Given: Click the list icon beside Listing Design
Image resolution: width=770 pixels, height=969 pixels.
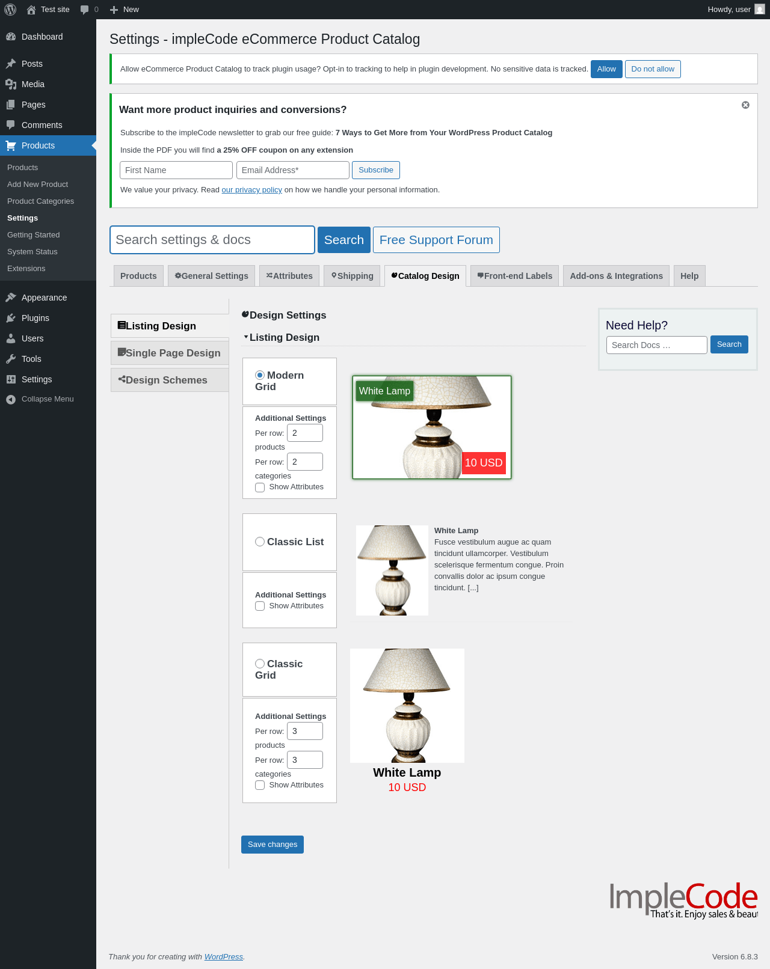Looking at the screenshot, I should click(122, 325).
